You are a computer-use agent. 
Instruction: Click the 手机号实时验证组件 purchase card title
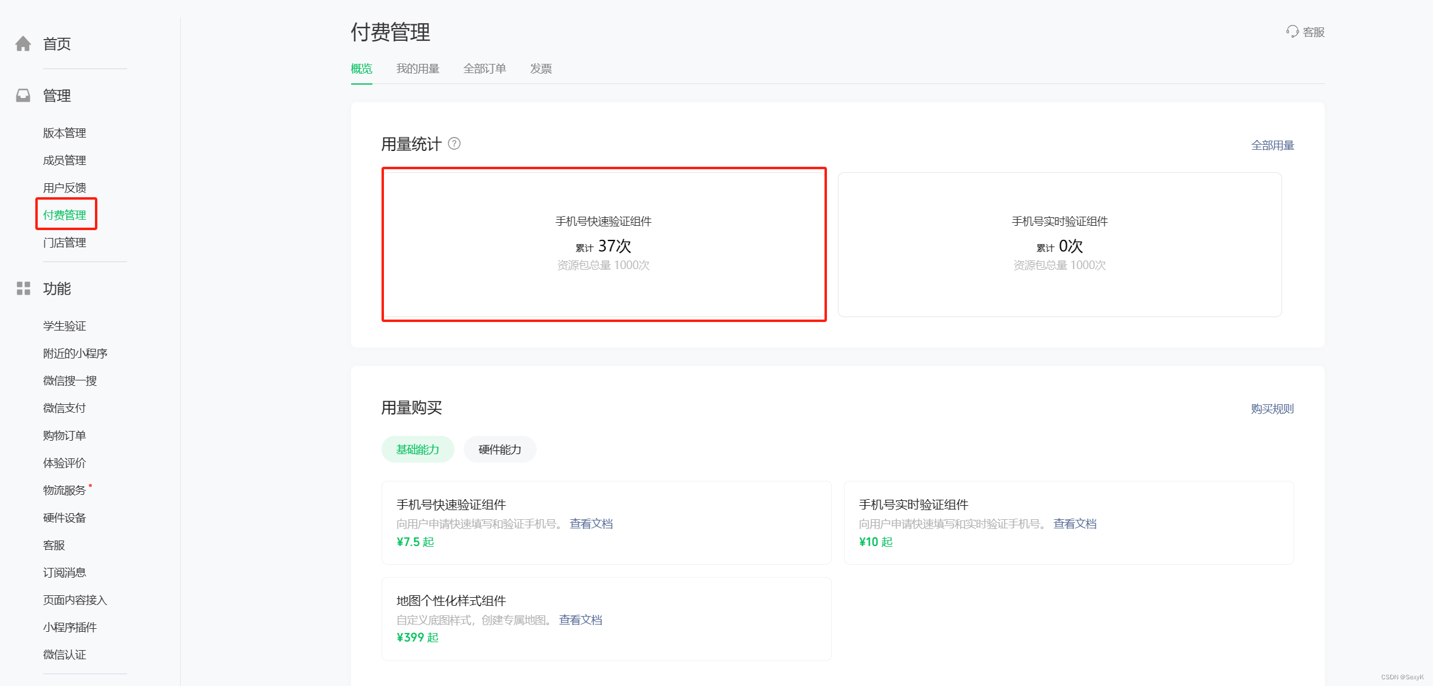tap(914, 505)
